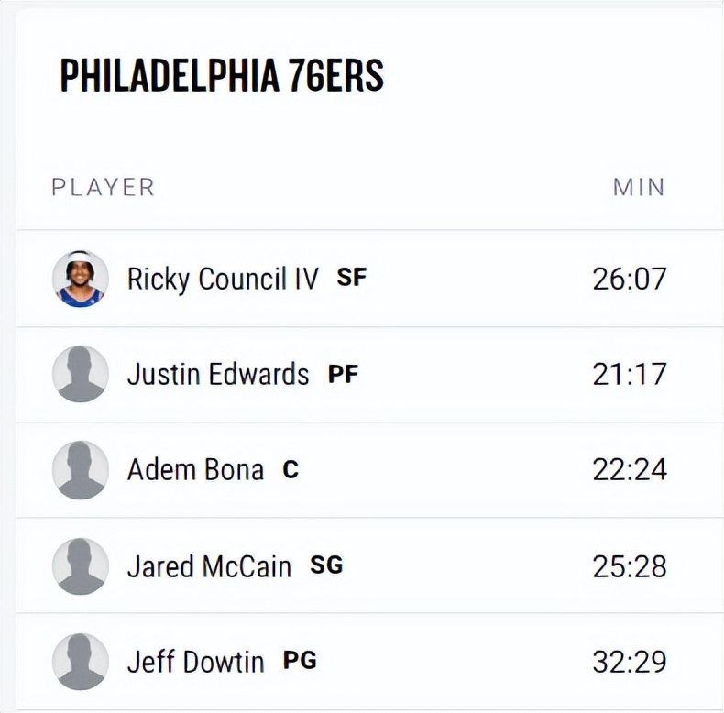Click the PG position label
The image size is (724, 713).
pyautogui.click(x=300, y=660)
